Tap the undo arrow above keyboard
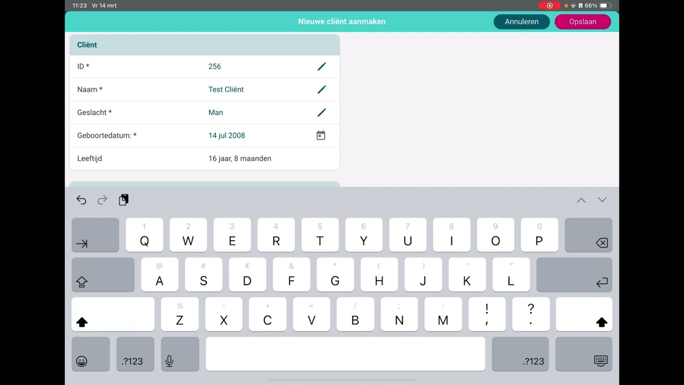The height and width of the screenshot is (385, 684). click(x=81, y=200)
